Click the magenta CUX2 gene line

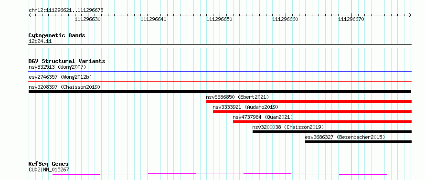(x=220, y=174)
